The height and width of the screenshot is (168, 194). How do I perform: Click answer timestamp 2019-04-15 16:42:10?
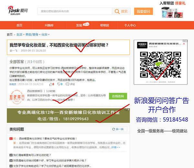(x=31, y=84)
